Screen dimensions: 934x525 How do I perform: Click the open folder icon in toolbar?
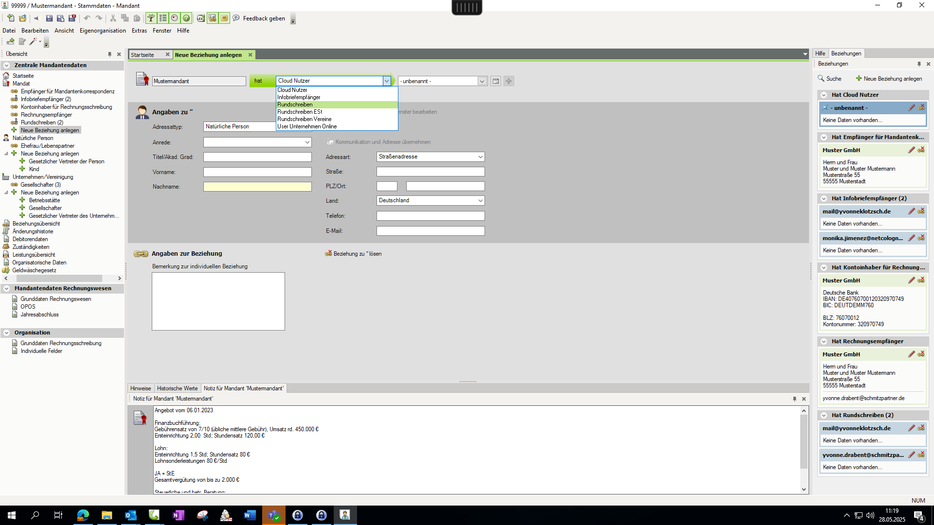tap(23, 18)
